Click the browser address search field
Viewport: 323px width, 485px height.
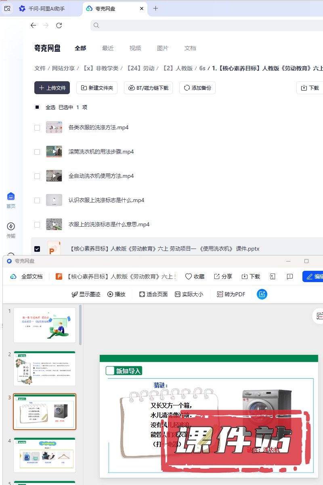[x=202, y=25]
